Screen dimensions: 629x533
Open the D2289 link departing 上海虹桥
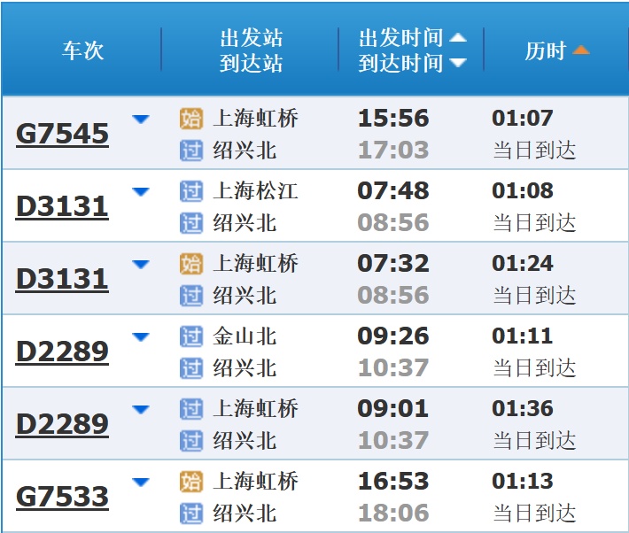(x=62, y=425)
